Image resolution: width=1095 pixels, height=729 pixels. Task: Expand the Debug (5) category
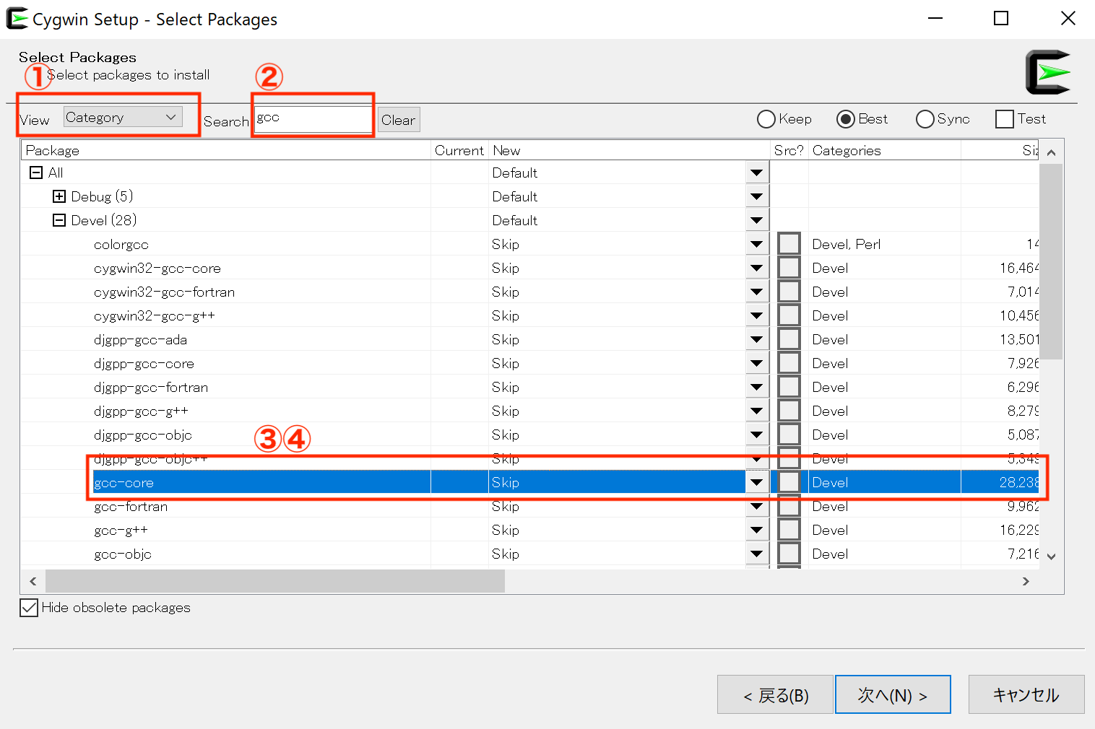pyautogui.click(x=59, y=196)
